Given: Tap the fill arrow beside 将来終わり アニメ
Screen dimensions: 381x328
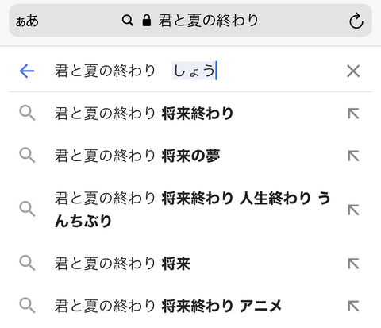Looking at the screenshot, I should tap(353, 306).
